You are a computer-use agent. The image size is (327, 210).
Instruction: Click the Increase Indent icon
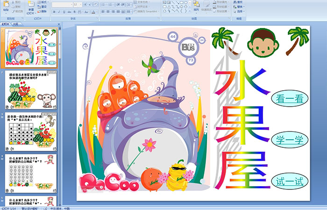point(123,4)
